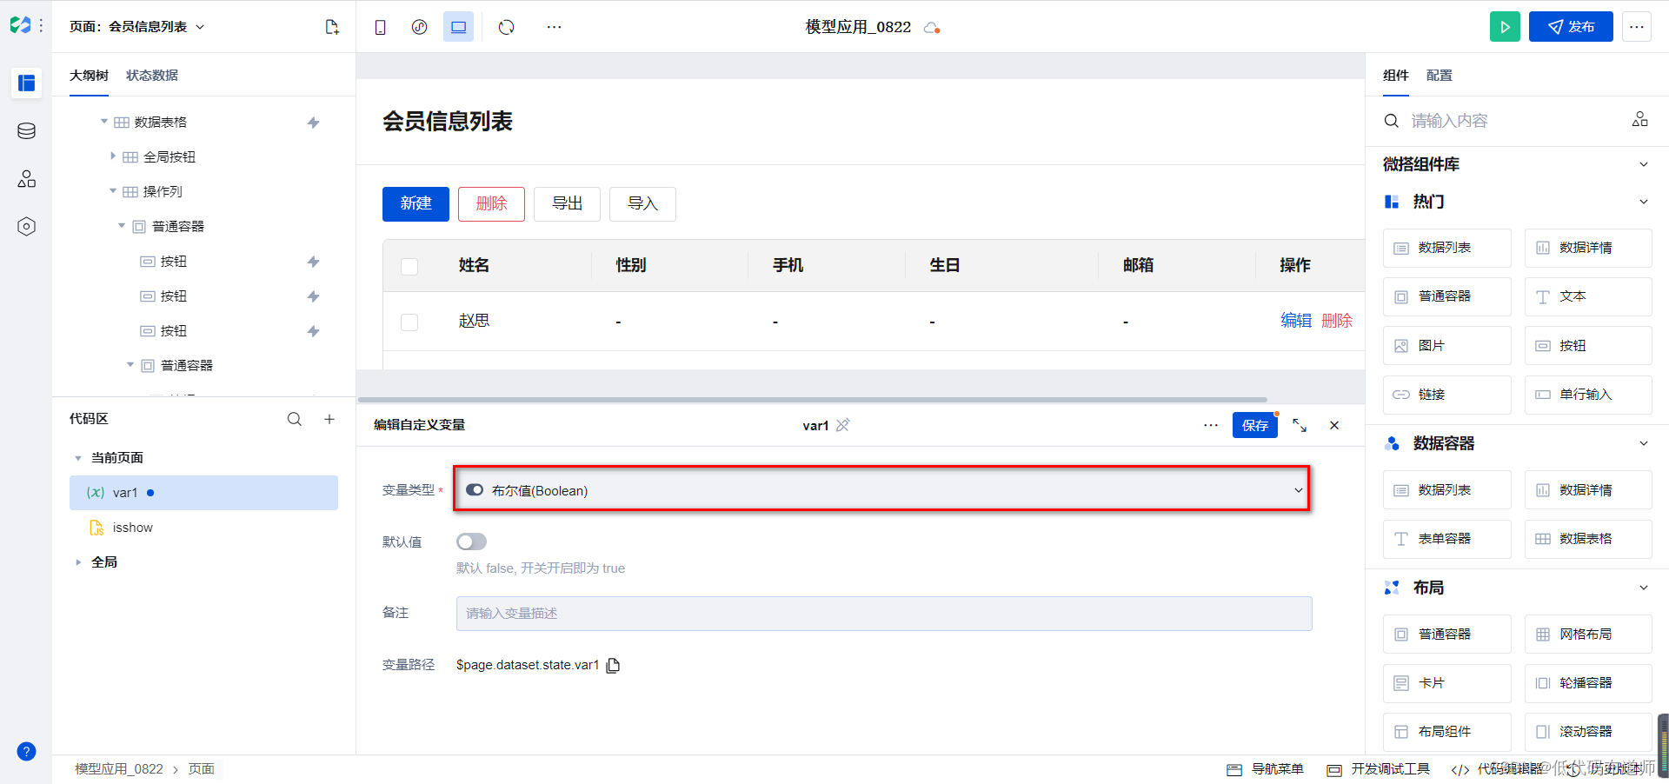The image size is (1669, 784).
Task: Click the 导出 button
Action: [x=567, y=203]
